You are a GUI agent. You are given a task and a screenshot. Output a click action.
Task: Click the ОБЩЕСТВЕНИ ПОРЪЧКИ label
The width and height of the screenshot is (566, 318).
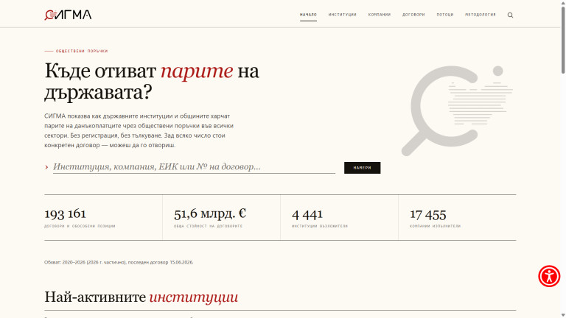point(82,52)
